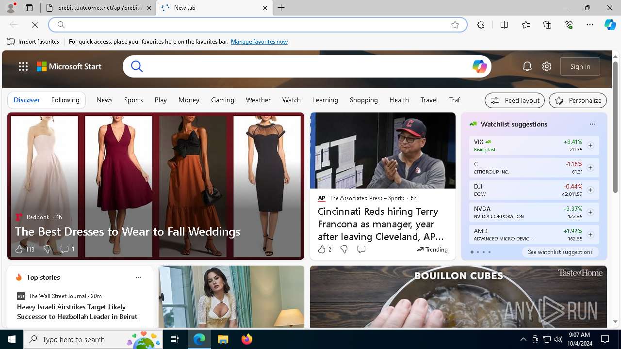Open browser essentials heart icon
621x349 pixels.
tap(569, 25)
